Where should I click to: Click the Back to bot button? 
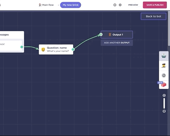point(153,16)
